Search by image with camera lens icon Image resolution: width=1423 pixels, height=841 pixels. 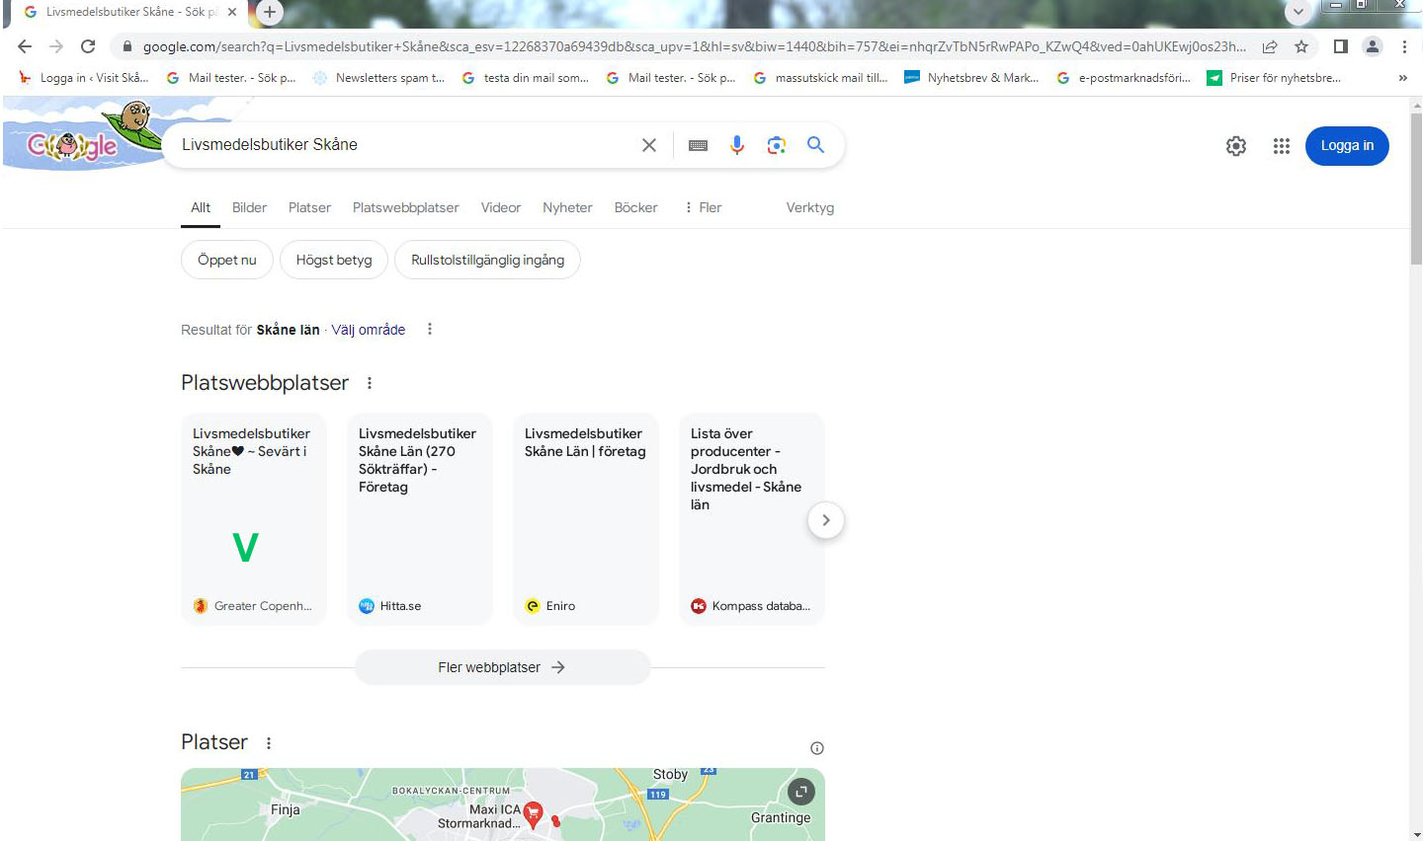point(777,145)
